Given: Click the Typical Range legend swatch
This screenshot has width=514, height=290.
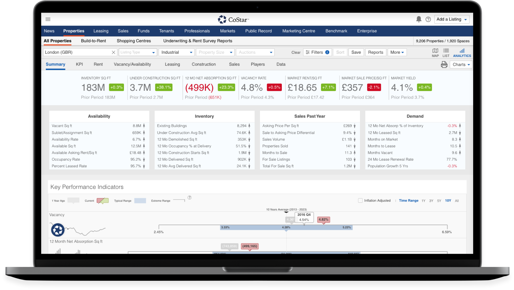Looking at the screenshot, I should coord(140,201).
